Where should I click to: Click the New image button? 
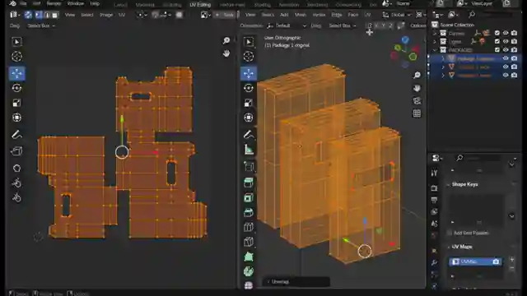click(225, 15)
